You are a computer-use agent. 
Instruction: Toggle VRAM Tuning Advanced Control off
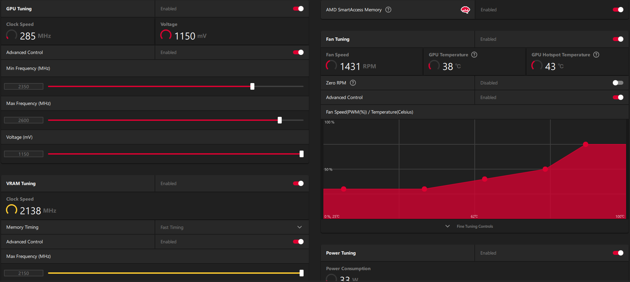pos(298,242)
